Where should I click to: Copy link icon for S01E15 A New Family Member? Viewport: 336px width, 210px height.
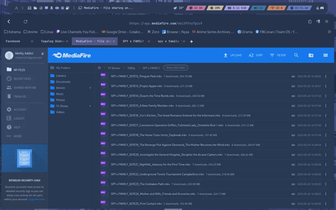(x=293, y=106)
